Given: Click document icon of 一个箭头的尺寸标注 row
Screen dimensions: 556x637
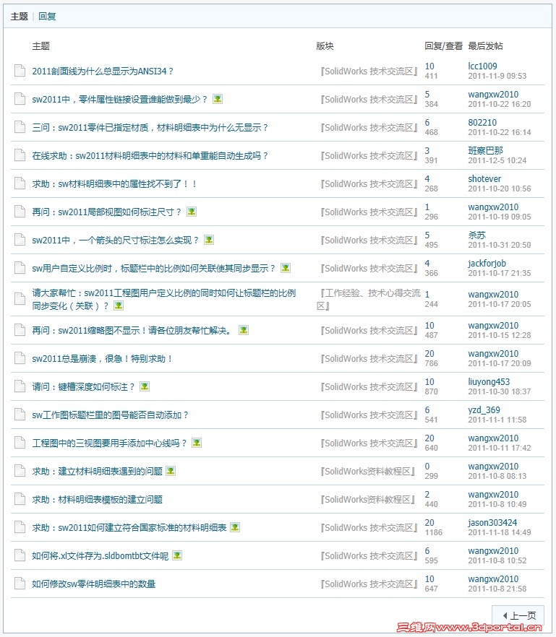Looking at the screenshot, I should tap(20, 240).
